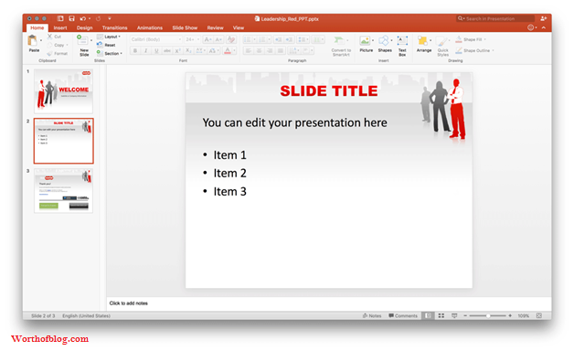Viewport: 574px width, 351px height.
Task: Click the Picture insert icon
Action: pyautogui.click(x=365, y=40)
